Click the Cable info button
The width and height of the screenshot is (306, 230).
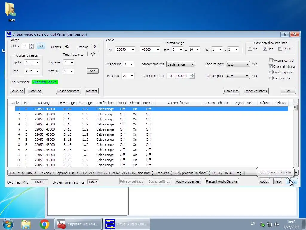point(231,91)
